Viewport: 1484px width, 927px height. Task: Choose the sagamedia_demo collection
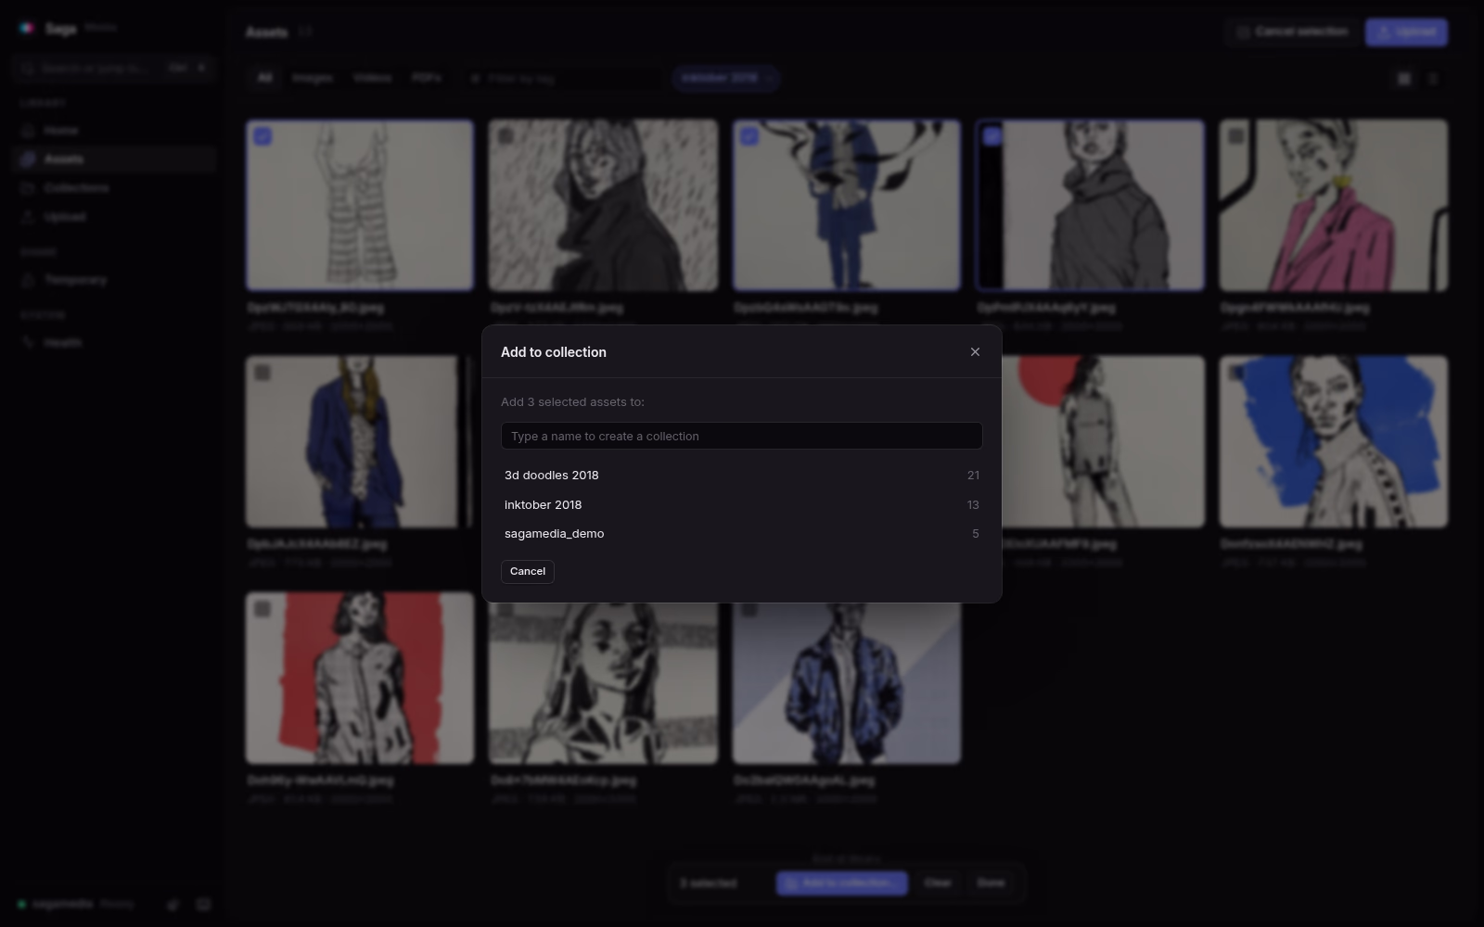pos(742,534)
